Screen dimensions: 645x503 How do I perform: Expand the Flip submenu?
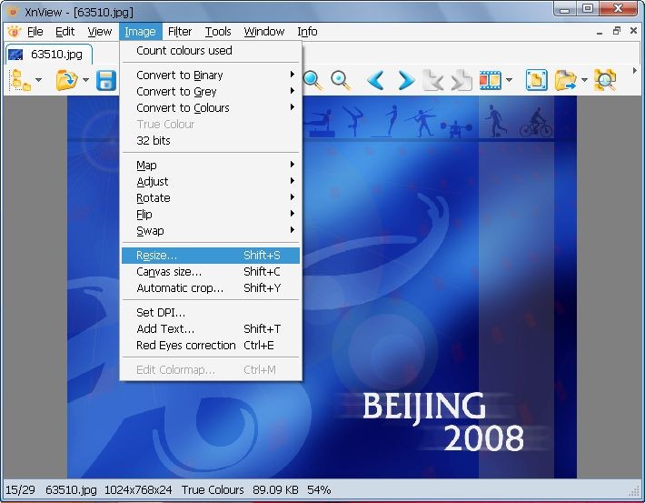[x=211, y=215]
